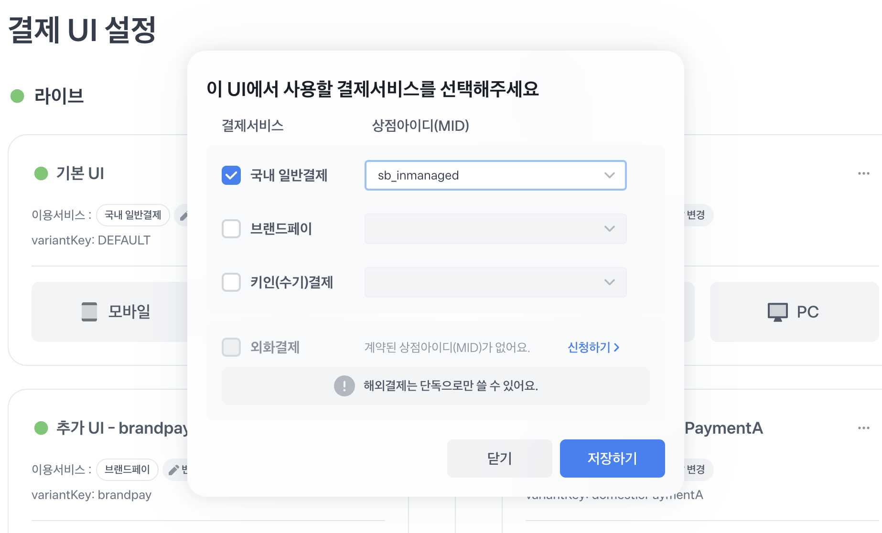Click the green status dot next to 라이브
This screenshot has width=882, height=533.
click(x=18, y=96)
